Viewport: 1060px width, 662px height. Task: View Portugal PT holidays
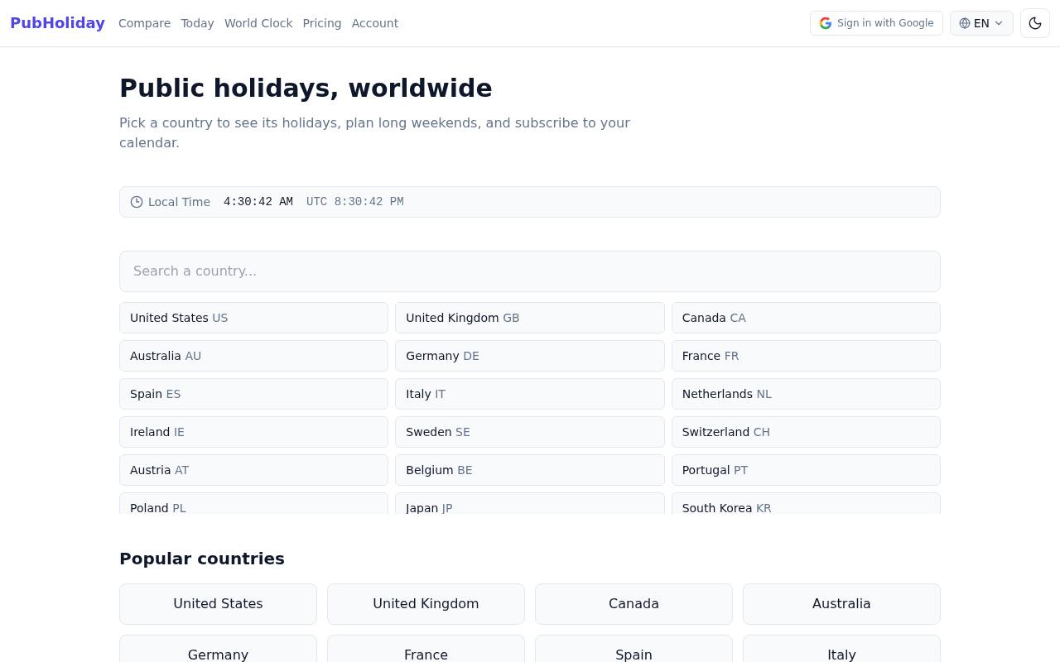pyautogui.click(x=806, y=470)
